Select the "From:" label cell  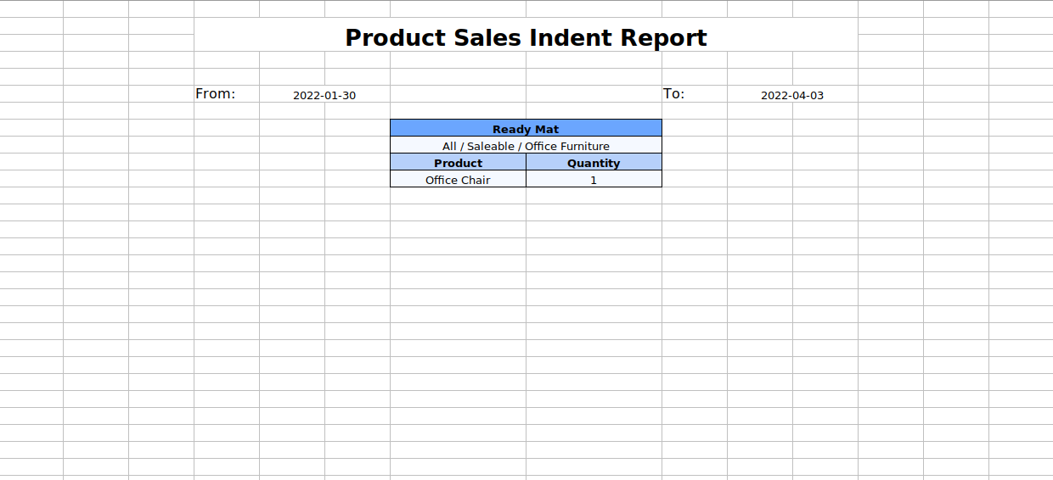coord(226,93)
